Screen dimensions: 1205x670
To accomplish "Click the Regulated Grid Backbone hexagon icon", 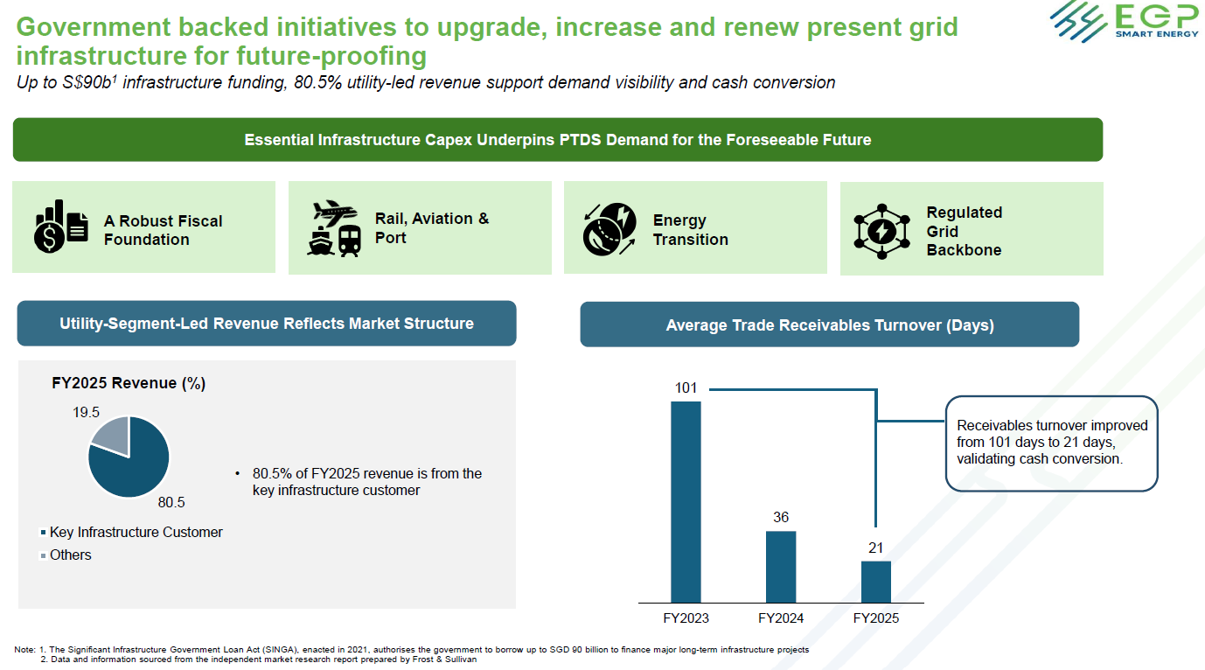I will [x=881, y=230].
